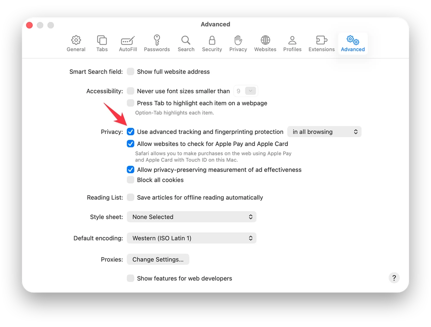Open AutoFill preferences
The height and width of the screenshot is (327, 431).
pos(128,43)
